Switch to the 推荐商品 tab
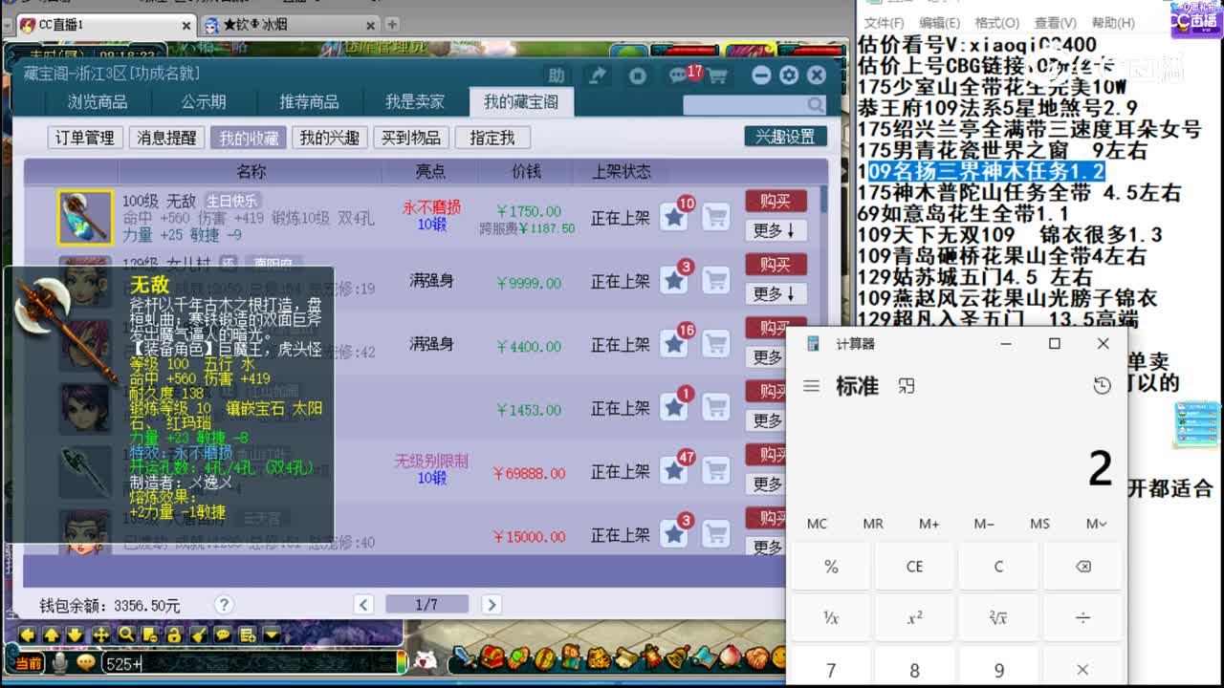The image size is (1224, 688). click(x=309, y=101)
